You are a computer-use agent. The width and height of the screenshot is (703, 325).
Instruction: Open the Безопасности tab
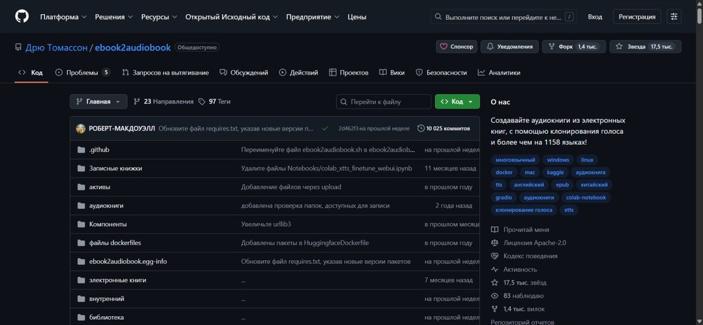pos(441,72)
